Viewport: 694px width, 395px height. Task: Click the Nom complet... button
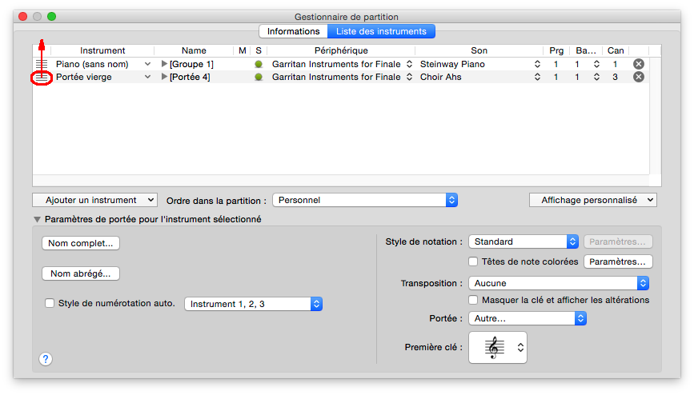(x=80, y=243)
